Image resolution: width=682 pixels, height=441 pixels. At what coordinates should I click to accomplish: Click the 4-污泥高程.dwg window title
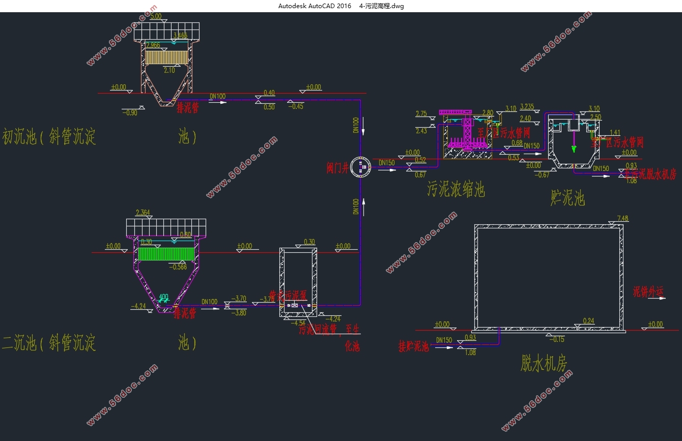382,6
